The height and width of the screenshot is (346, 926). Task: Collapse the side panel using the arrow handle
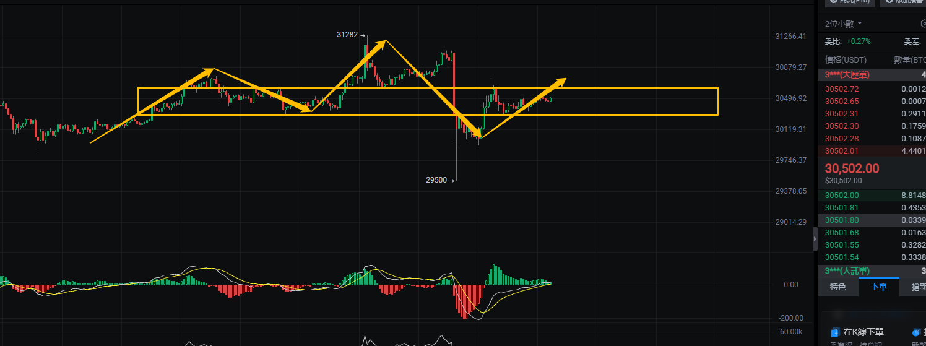pyautogui.click(x=815, y=238)
